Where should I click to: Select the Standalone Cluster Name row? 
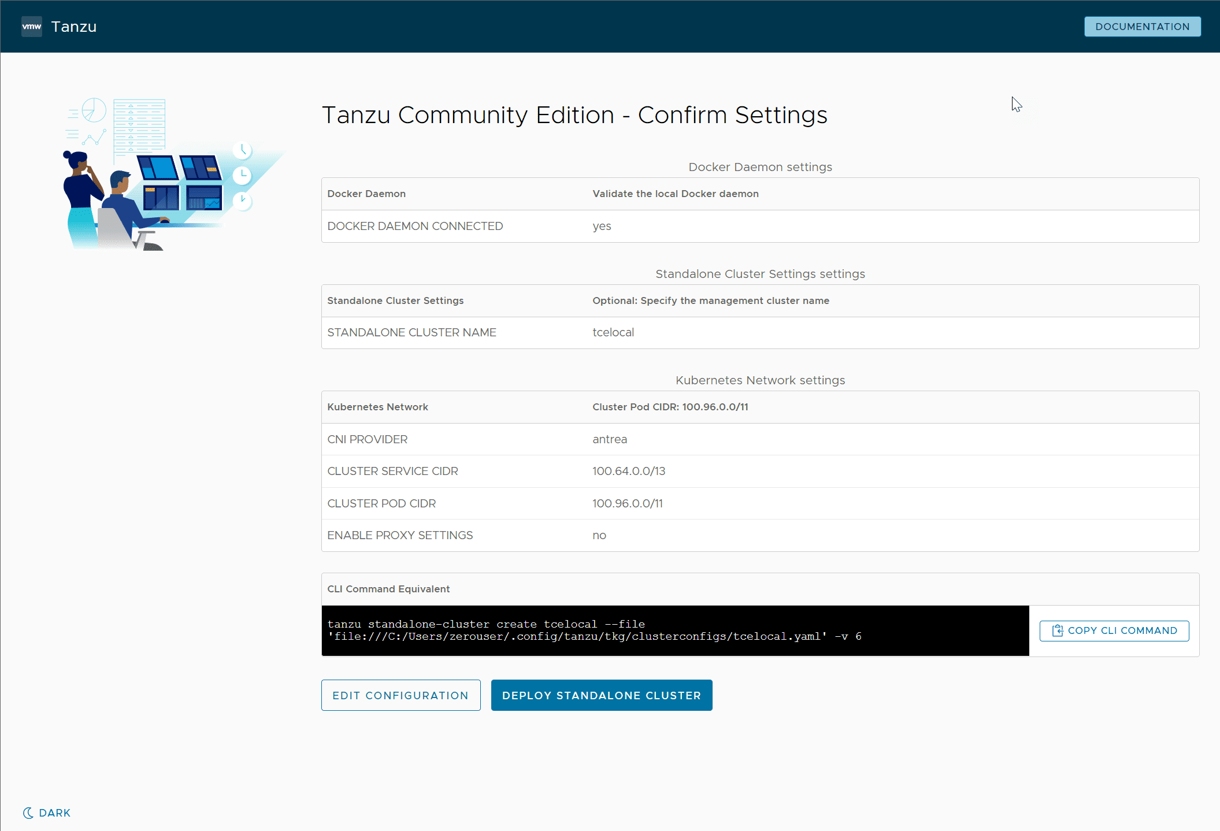(759, 333)
